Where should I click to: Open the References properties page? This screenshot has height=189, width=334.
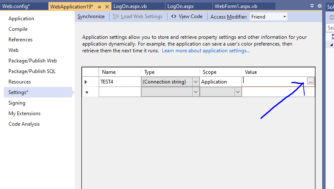[20, 40]
